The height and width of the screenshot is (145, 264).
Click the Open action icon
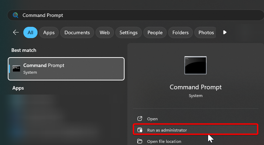[140, 119]
